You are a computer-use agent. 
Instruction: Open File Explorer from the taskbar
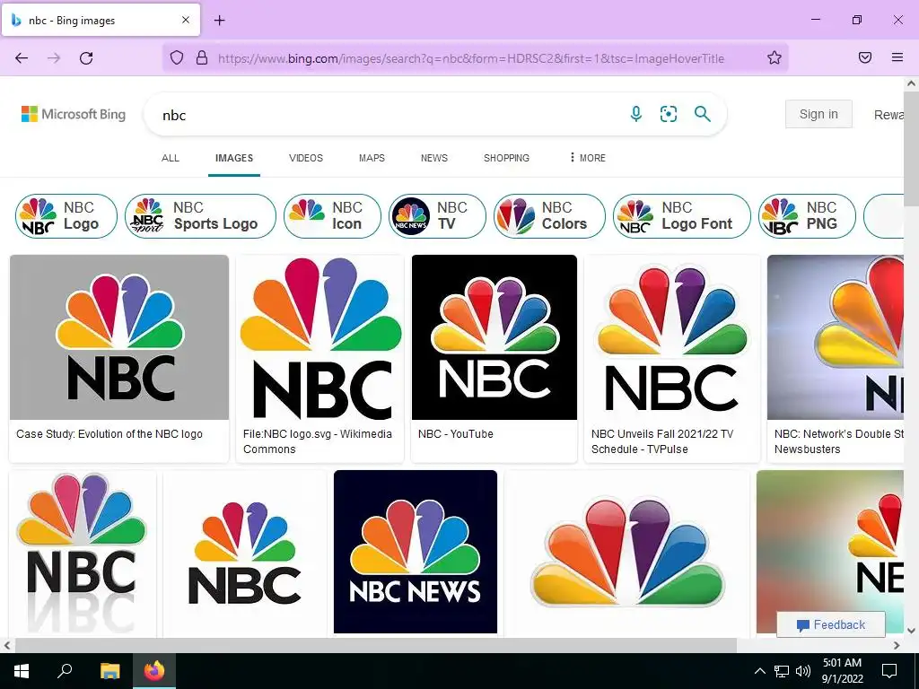pyautogui.click(x=109, y=671)
